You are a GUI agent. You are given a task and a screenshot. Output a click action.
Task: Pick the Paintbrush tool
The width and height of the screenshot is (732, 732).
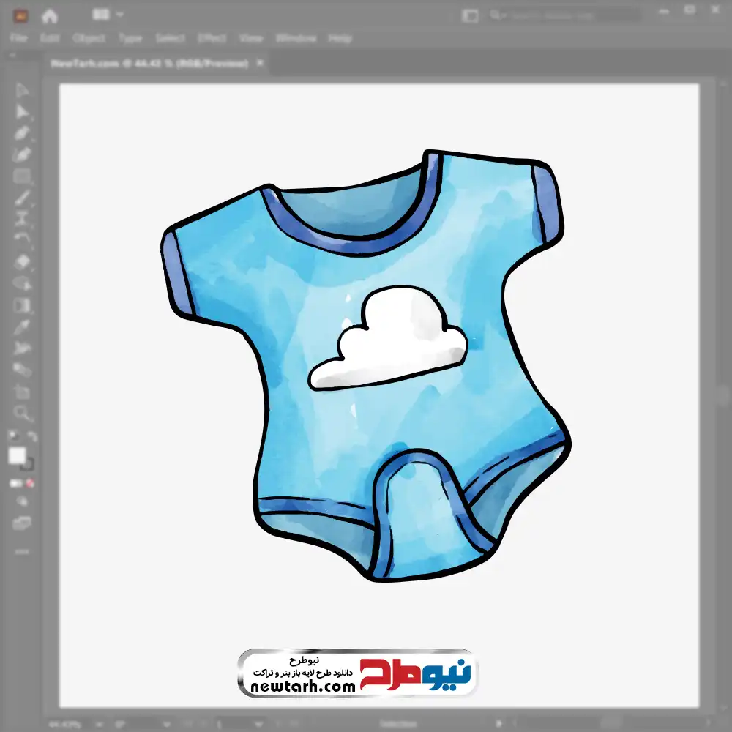tap(22, 198)
